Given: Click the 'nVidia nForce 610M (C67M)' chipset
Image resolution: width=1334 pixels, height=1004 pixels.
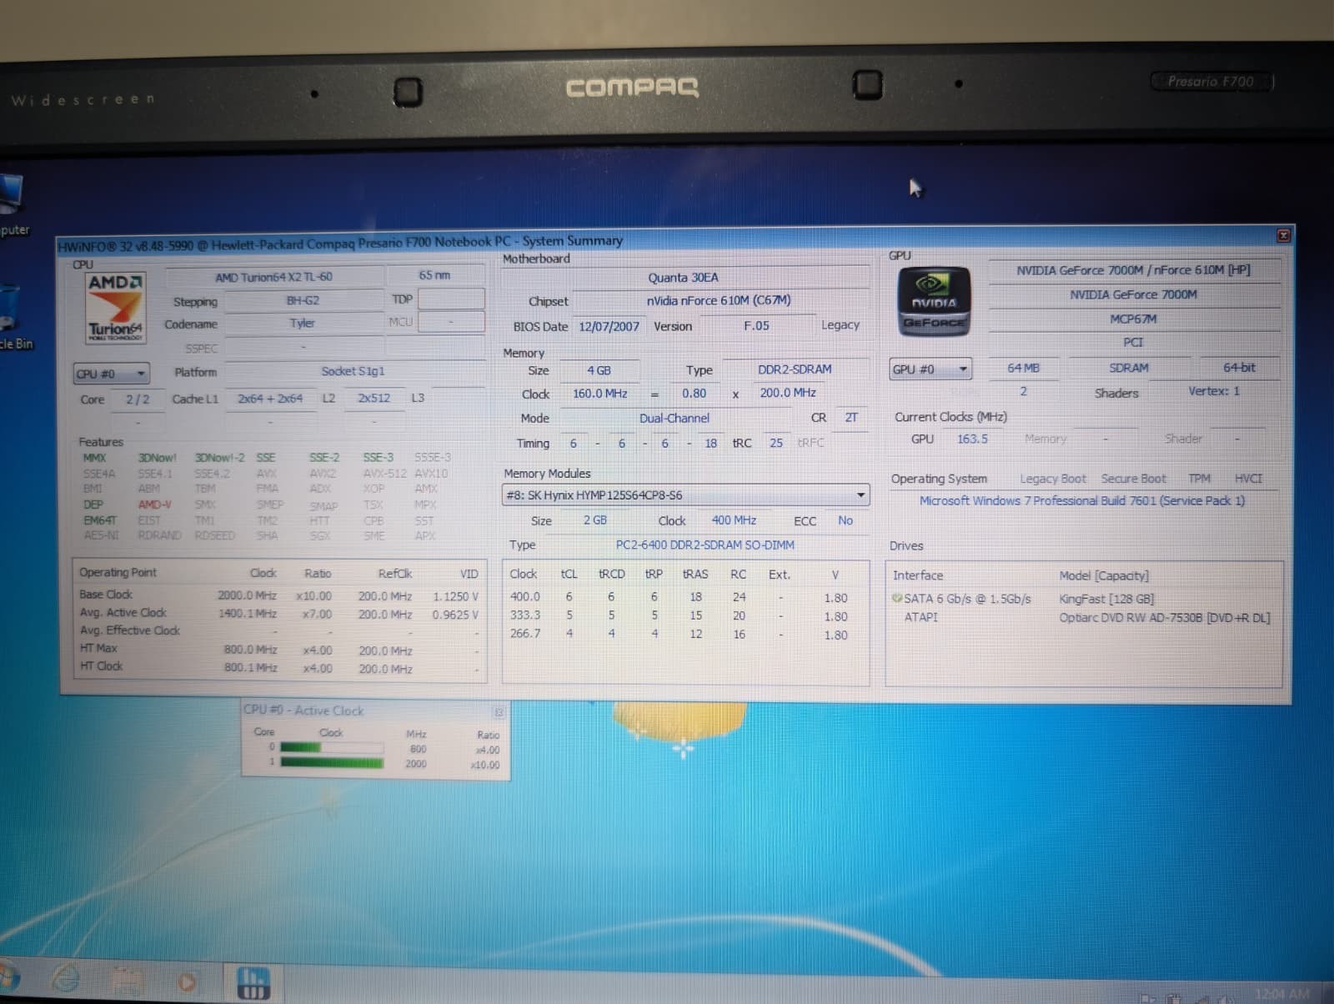Looking at the screenshot, I should 719,300.
